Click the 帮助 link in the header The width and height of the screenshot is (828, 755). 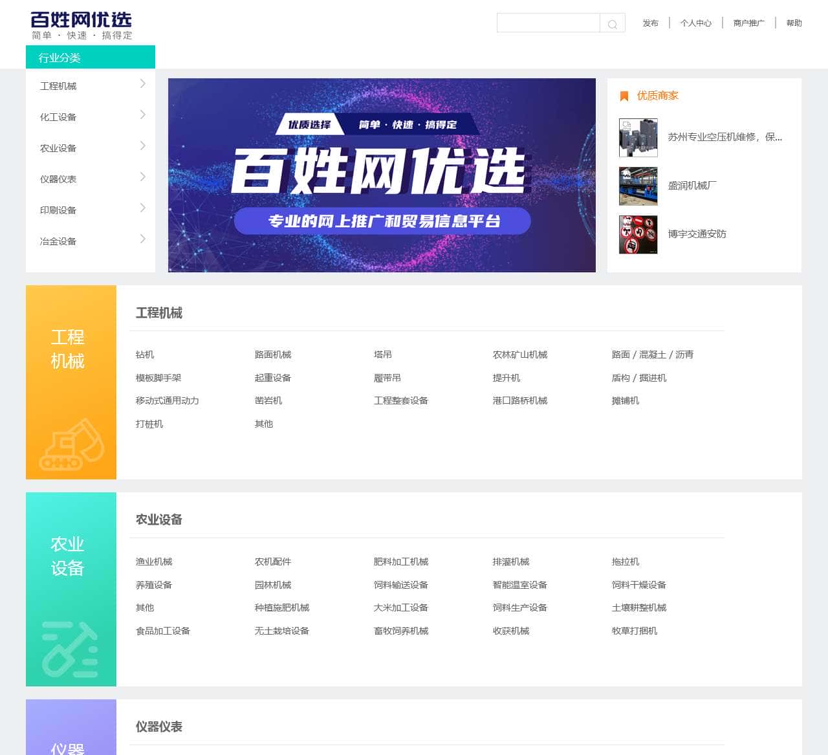(x=794, y=23)
